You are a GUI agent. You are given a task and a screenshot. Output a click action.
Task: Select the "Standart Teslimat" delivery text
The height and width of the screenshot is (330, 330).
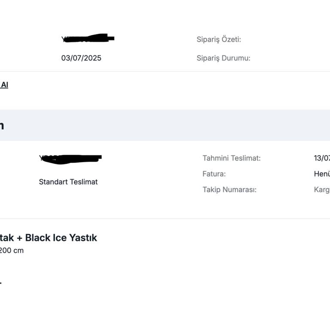pyautogui.click(x=68, y=182)
